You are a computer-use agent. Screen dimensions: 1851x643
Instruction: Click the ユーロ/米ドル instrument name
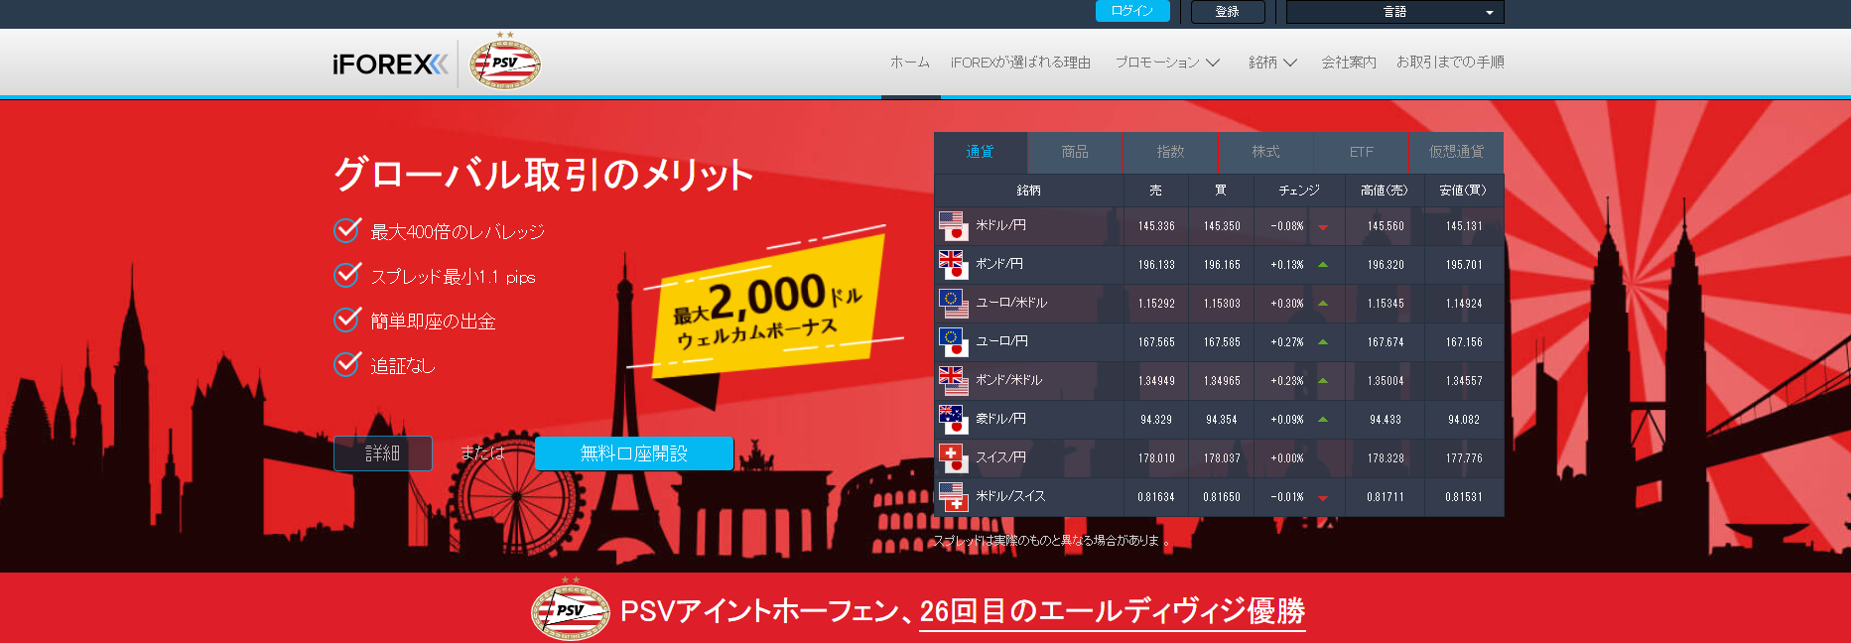tap(1011, 303)
